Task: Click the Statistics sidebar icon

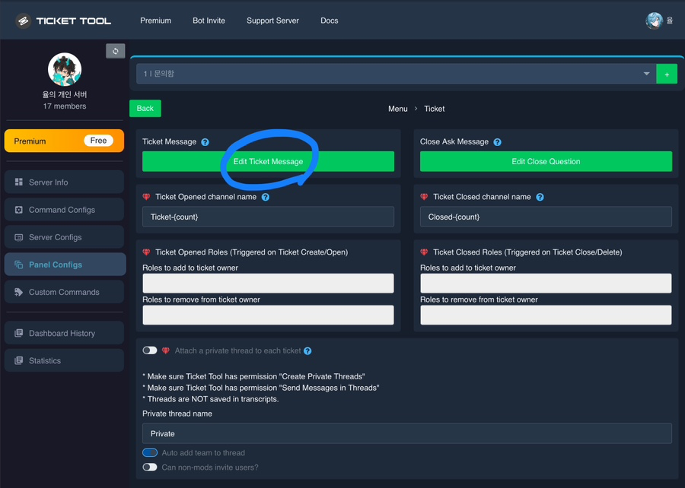Action: tap(19, 360)
